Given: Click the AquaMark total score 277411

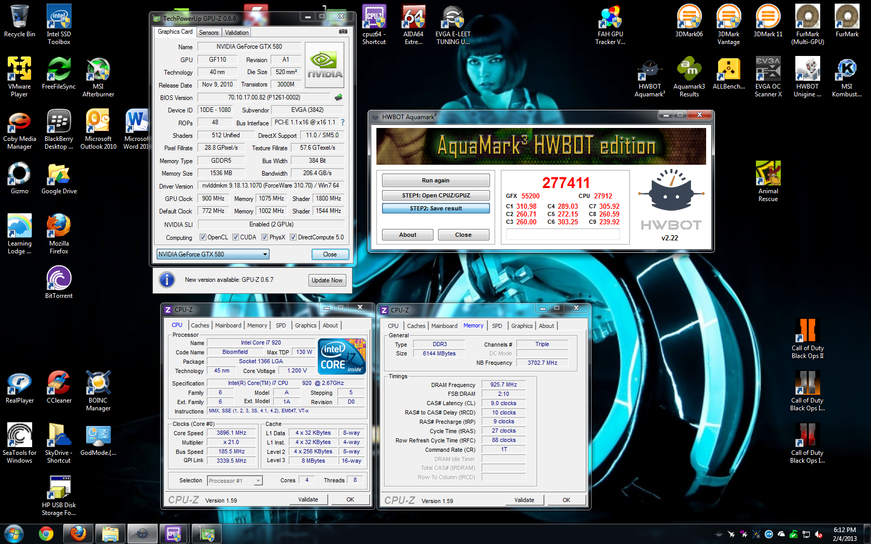Looking at the screenshot, I should pos(566,183).
